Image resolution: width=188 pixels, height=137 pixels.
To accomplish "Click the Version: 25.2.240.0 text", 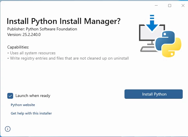I will pos(24,34).
